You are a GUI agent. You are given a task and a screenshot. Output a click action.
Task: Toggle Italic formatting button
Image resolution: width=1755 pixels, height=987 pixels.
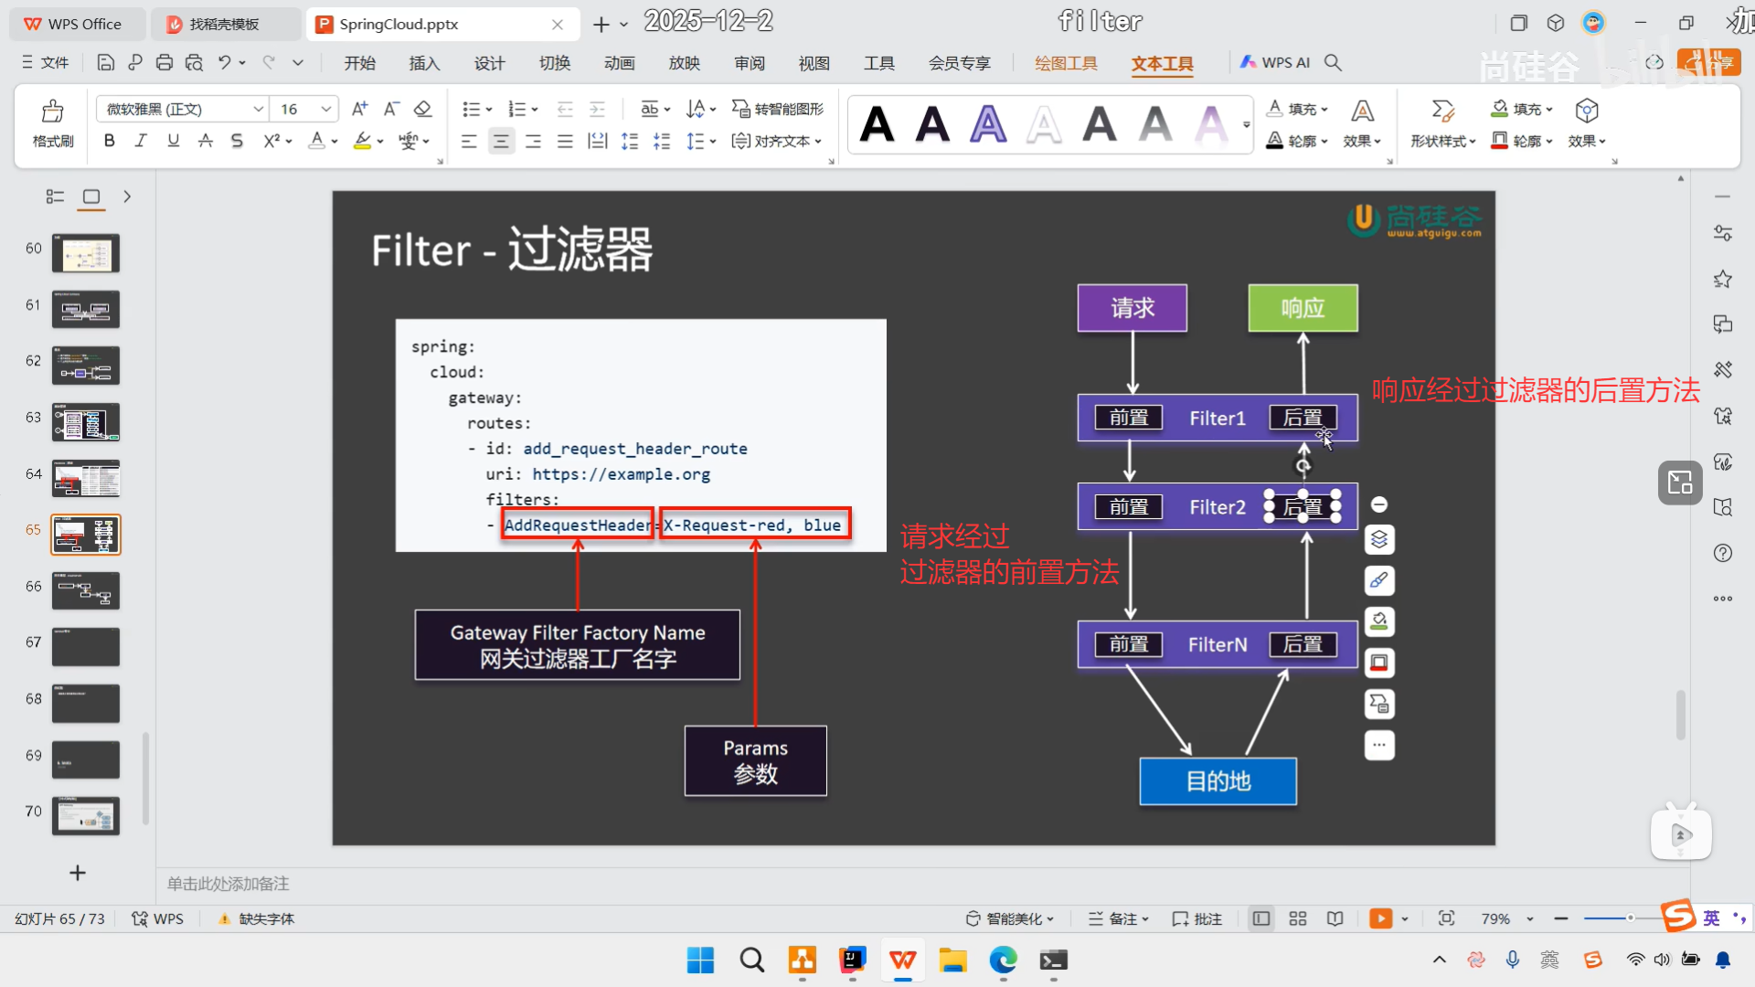(141, 141)
